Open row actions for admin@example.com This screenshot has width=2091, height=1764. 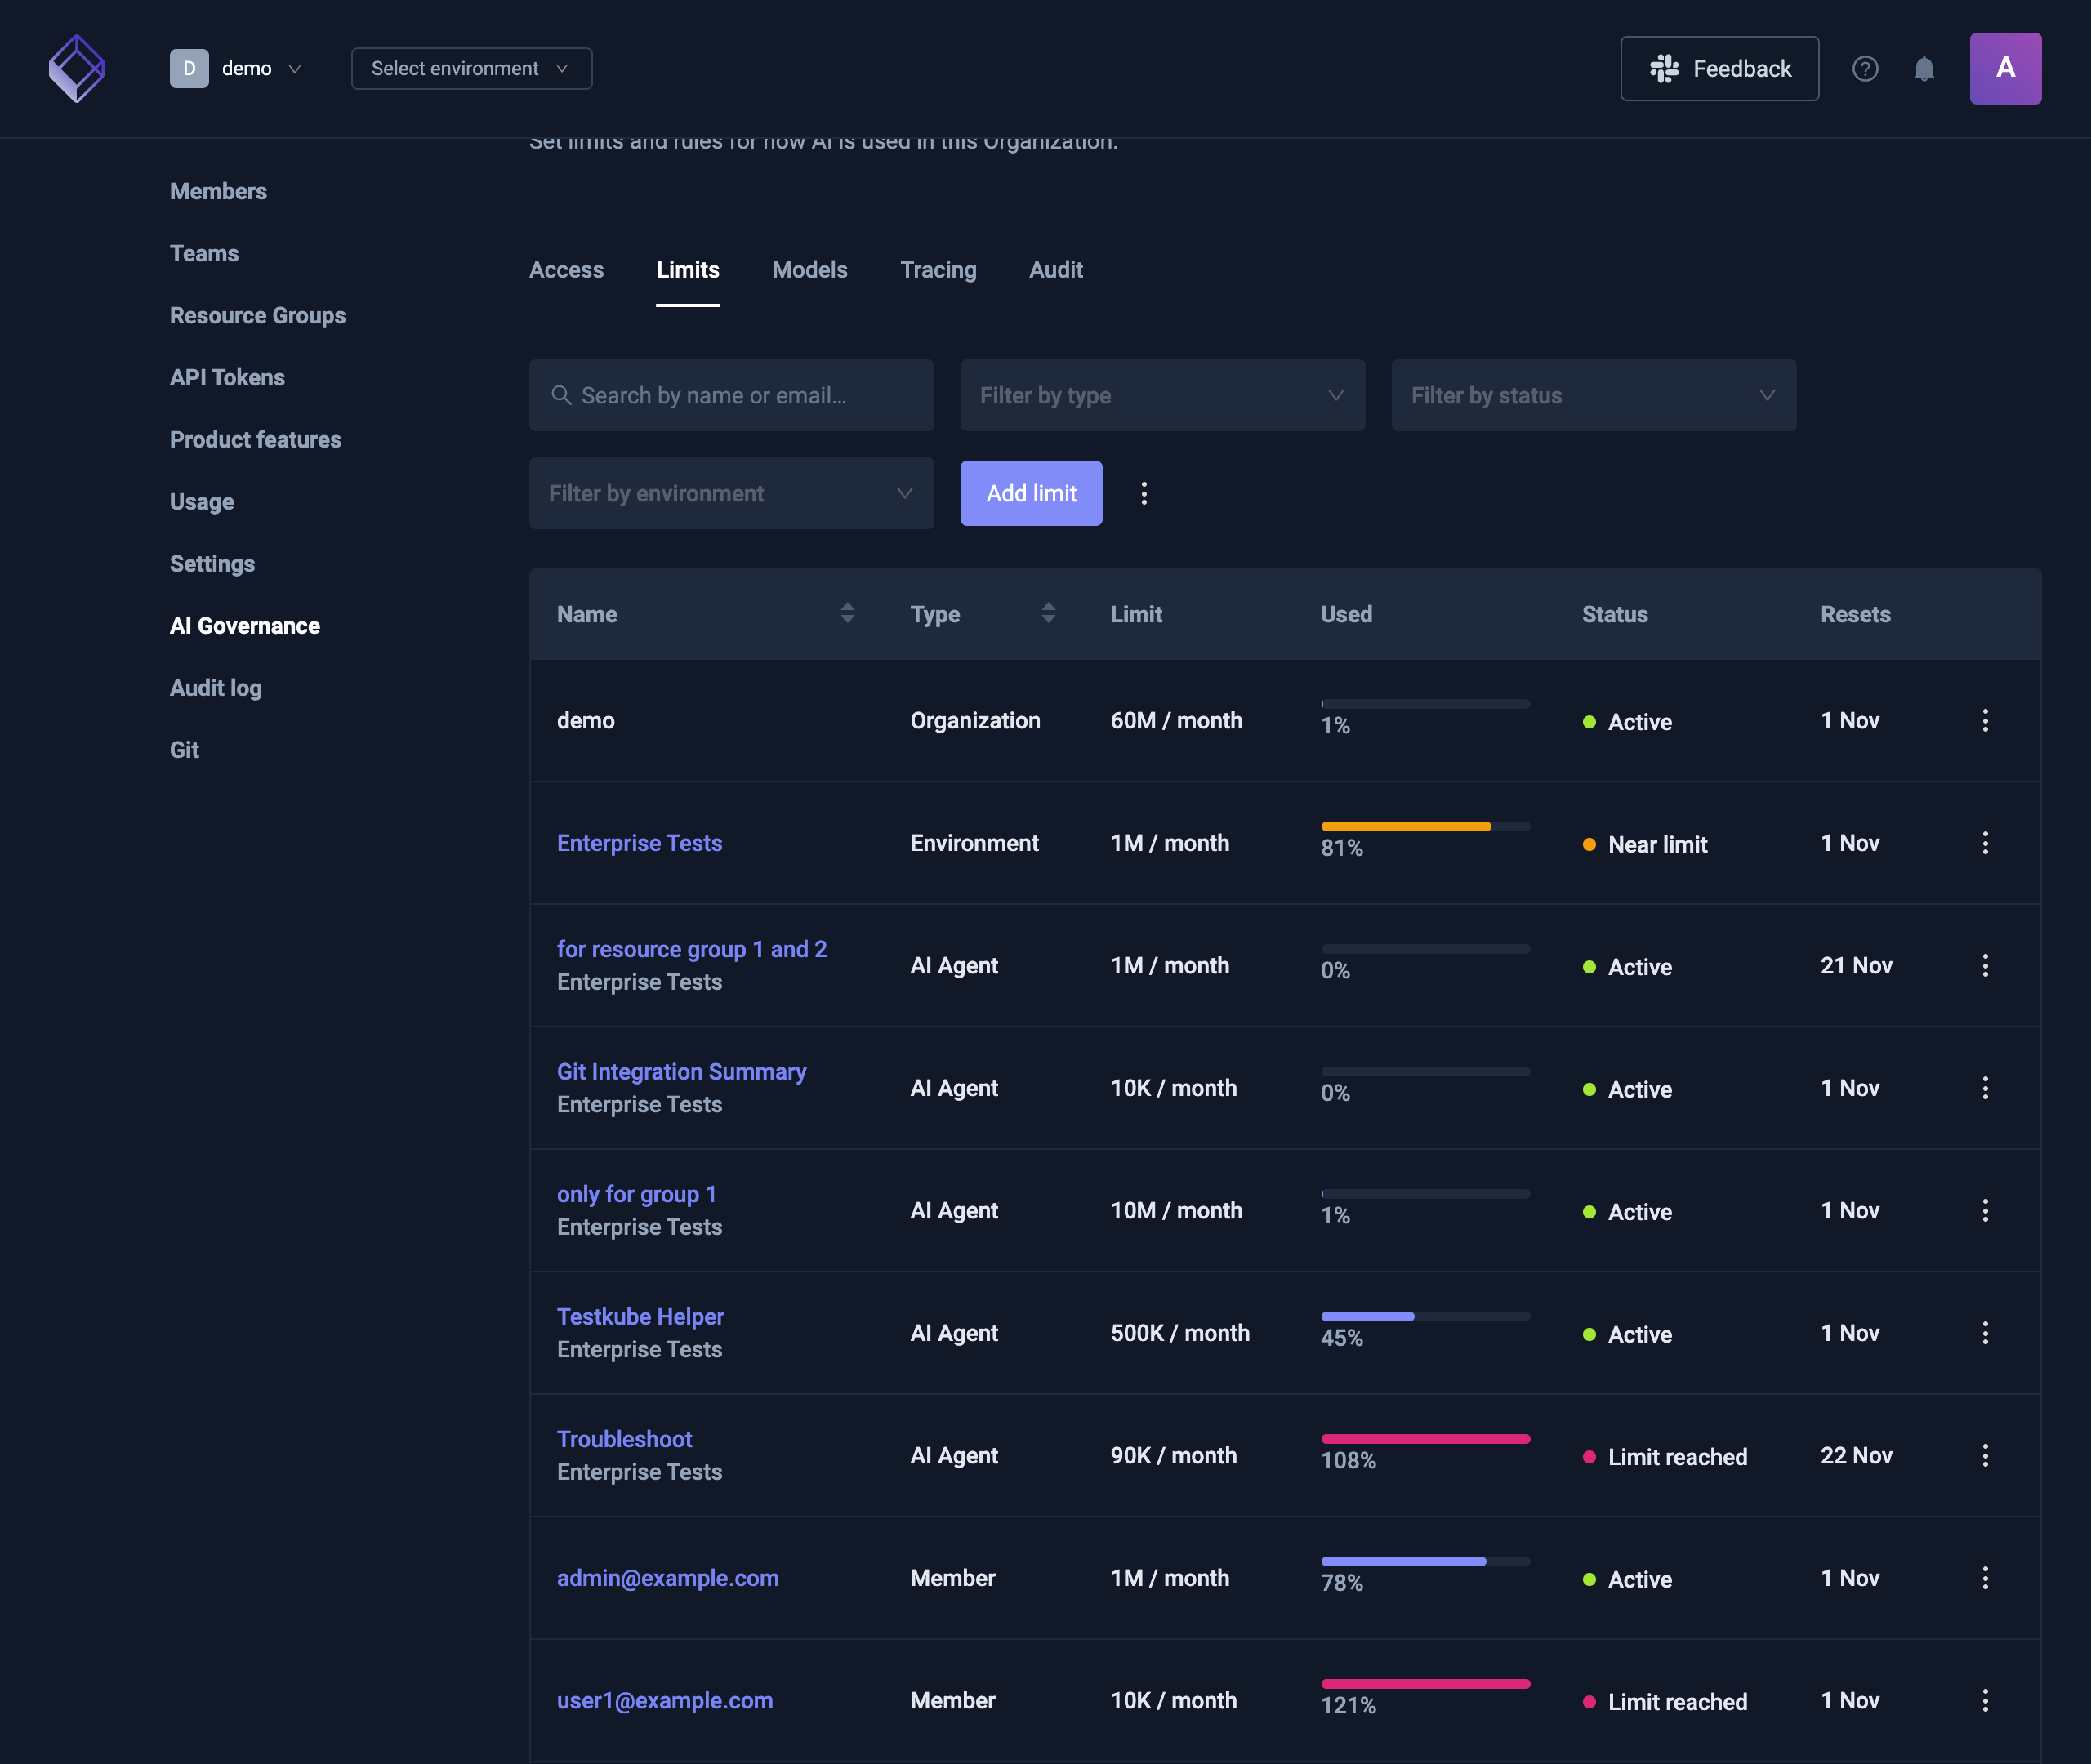(1985, 1578)
